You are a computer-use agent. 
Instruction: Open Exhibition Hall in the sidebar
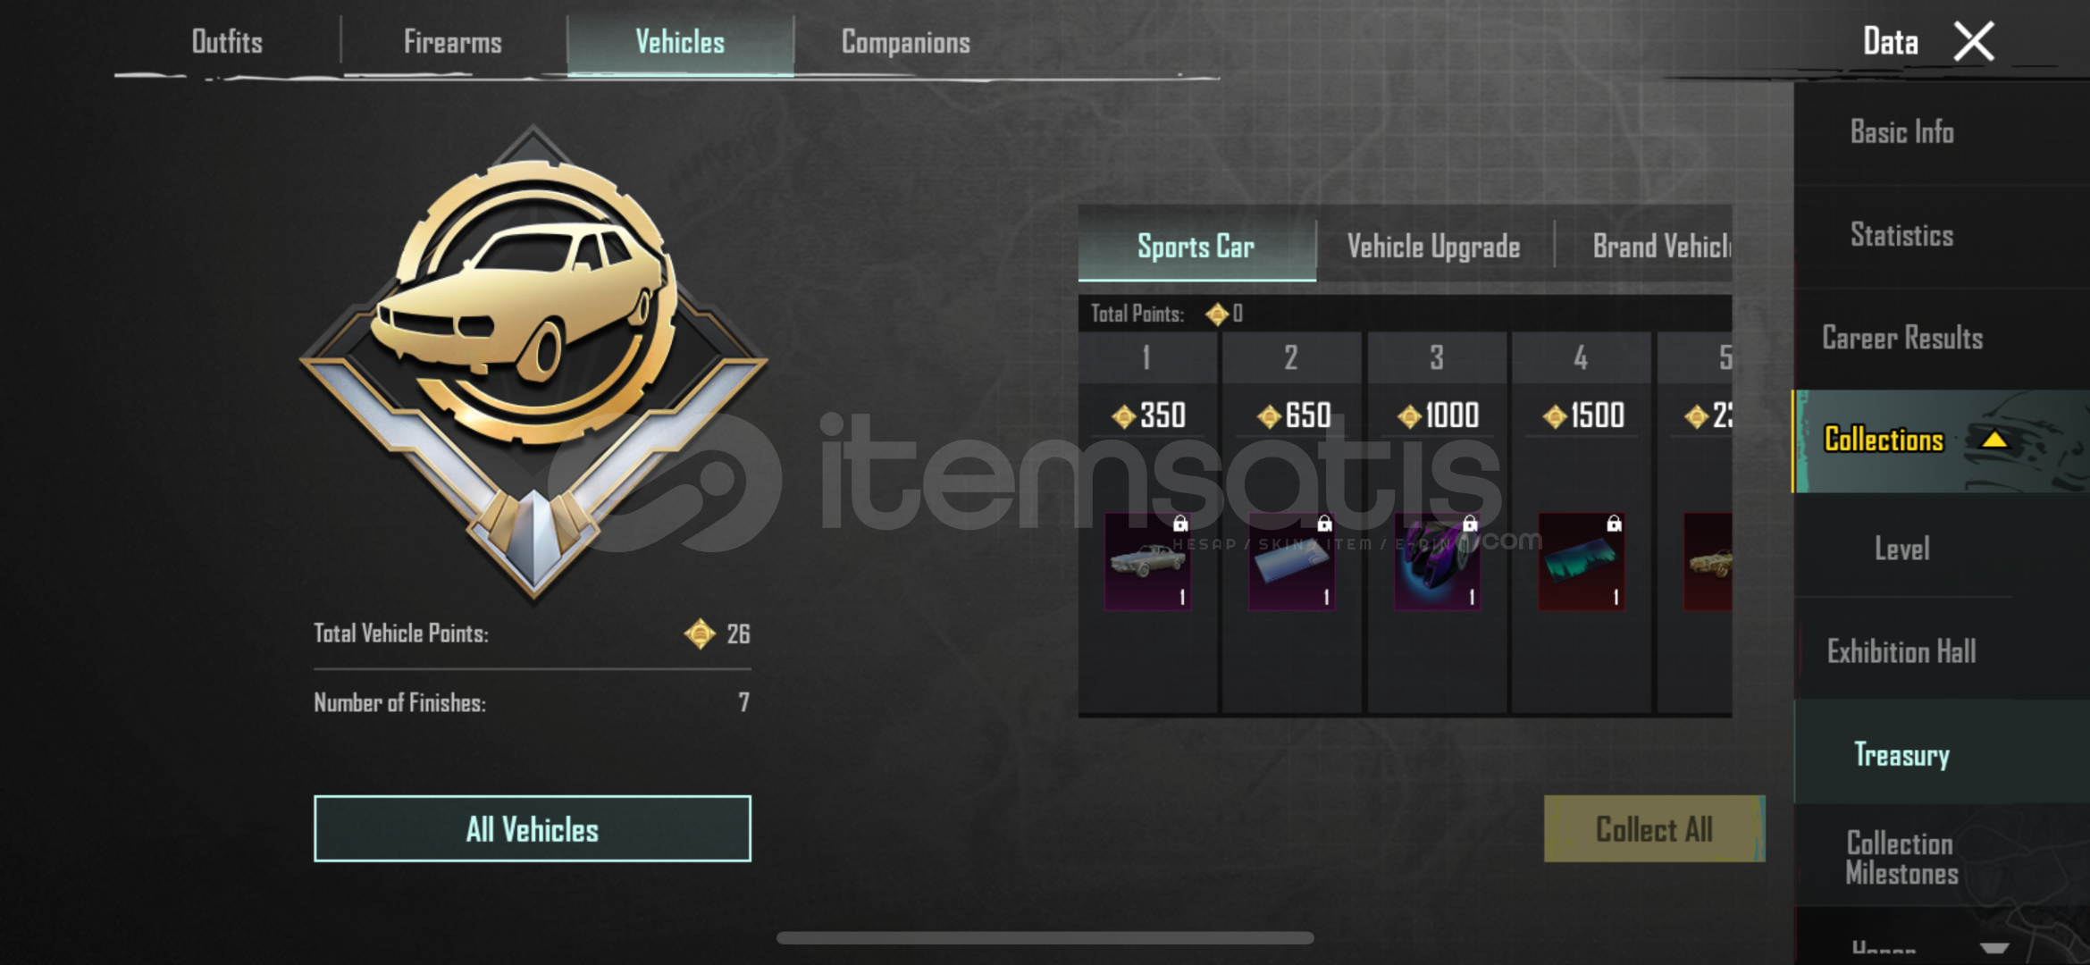[x=1901, y=650]
